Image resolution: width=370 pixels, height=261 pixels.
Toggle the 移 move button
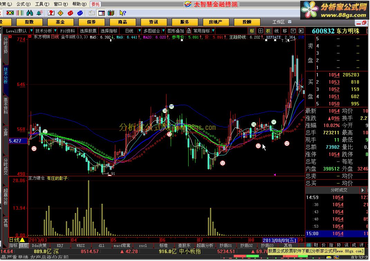click(285, 31)
